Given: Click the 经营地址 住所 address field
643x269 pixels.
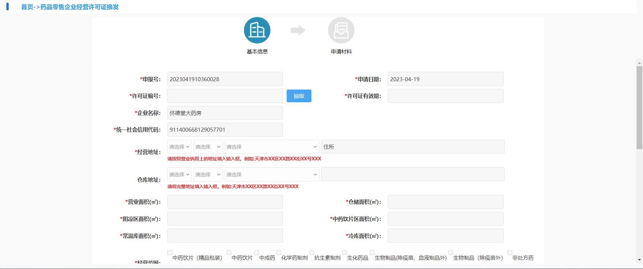Looking at the screenshot, I should (x=413, y=147).
